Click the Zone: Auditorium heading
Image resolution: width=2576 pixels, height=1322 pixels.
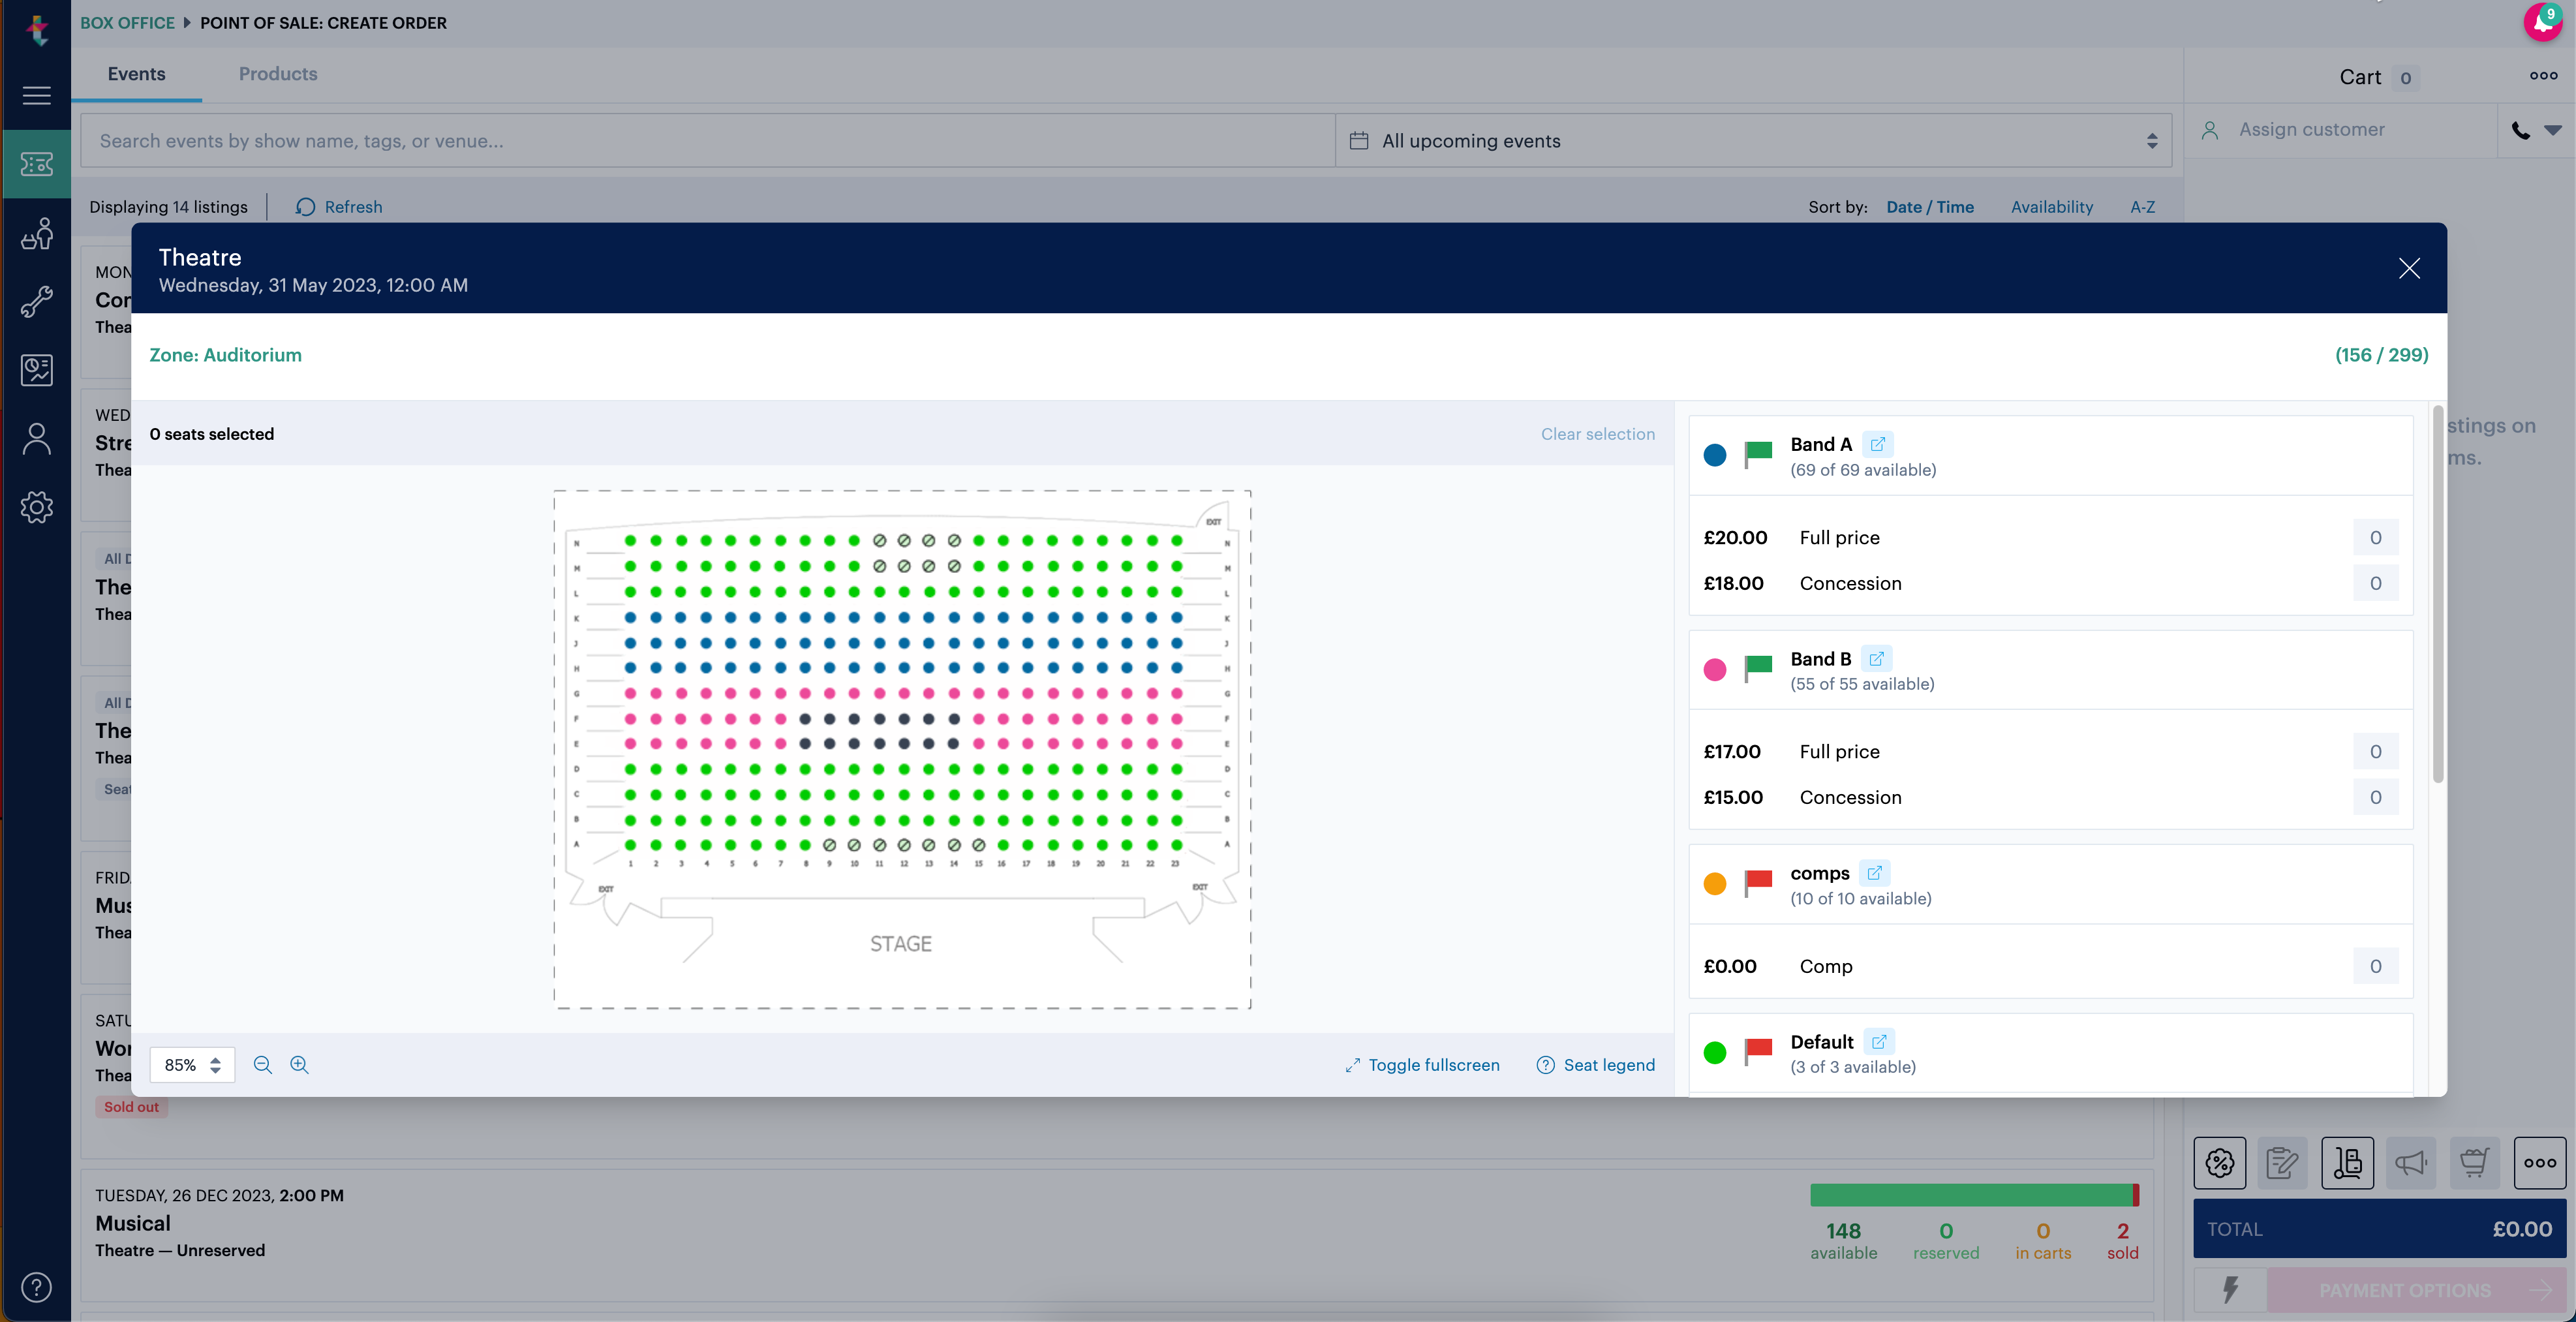click(226, 355)
